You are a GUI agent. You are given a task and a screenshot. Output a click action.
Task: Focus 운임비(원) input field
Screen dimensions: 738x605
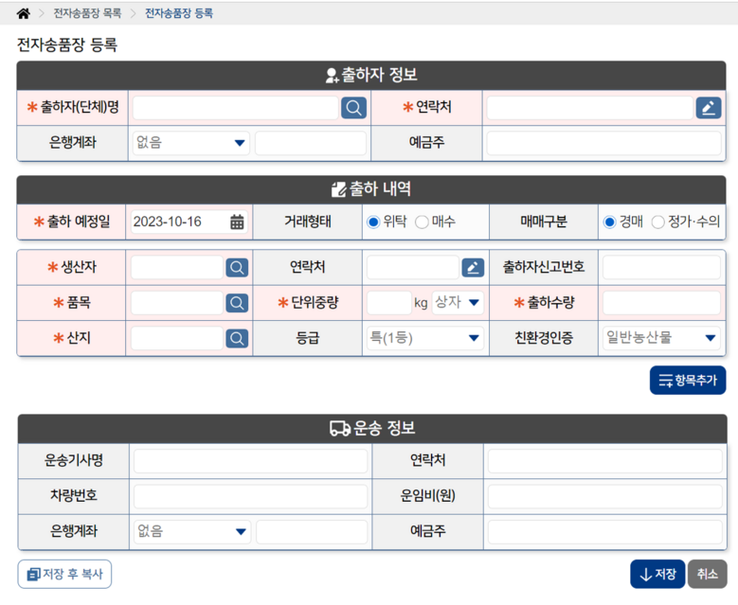(x=604, y=496)
